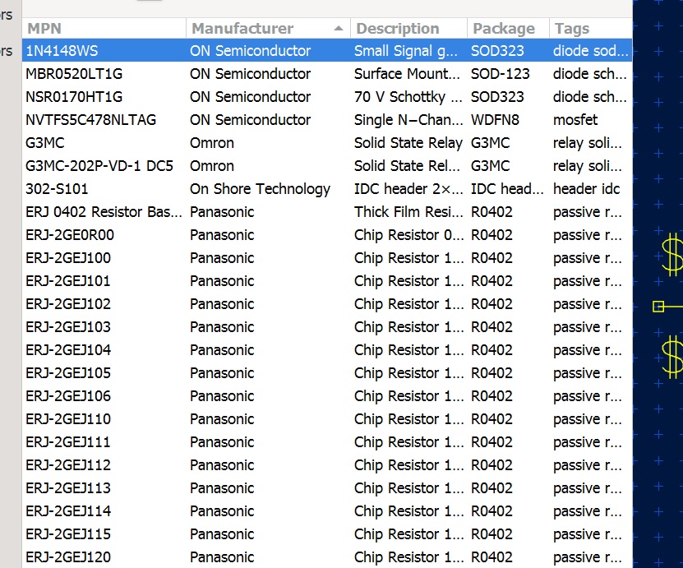
Task: Select the ERJ-2GEJ104 resistor
Action: [x=327, y=350]
